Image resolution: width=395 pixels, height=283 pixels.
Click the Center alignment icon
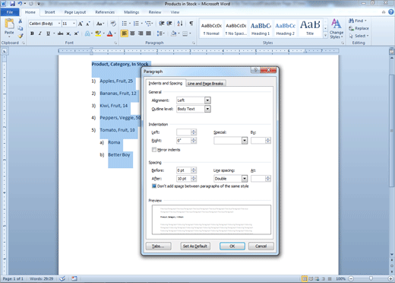132,33
